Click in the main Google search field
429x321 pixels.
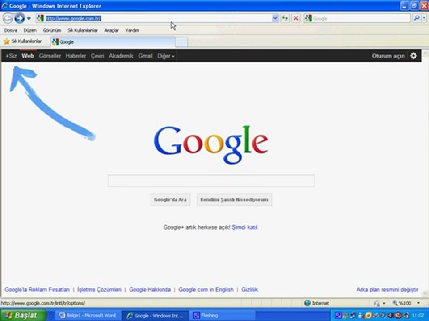tap(211, 181)
